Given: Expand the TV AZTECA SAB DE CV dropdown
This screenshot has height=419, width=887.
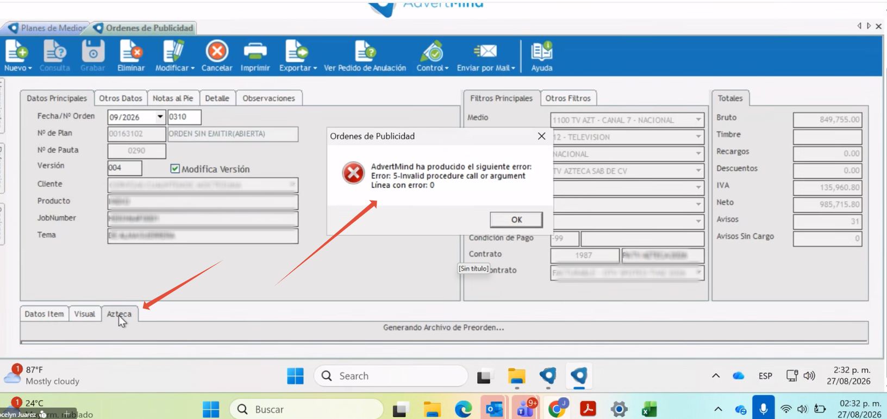Looking at the screenshot, I should (x=698, y=171).
